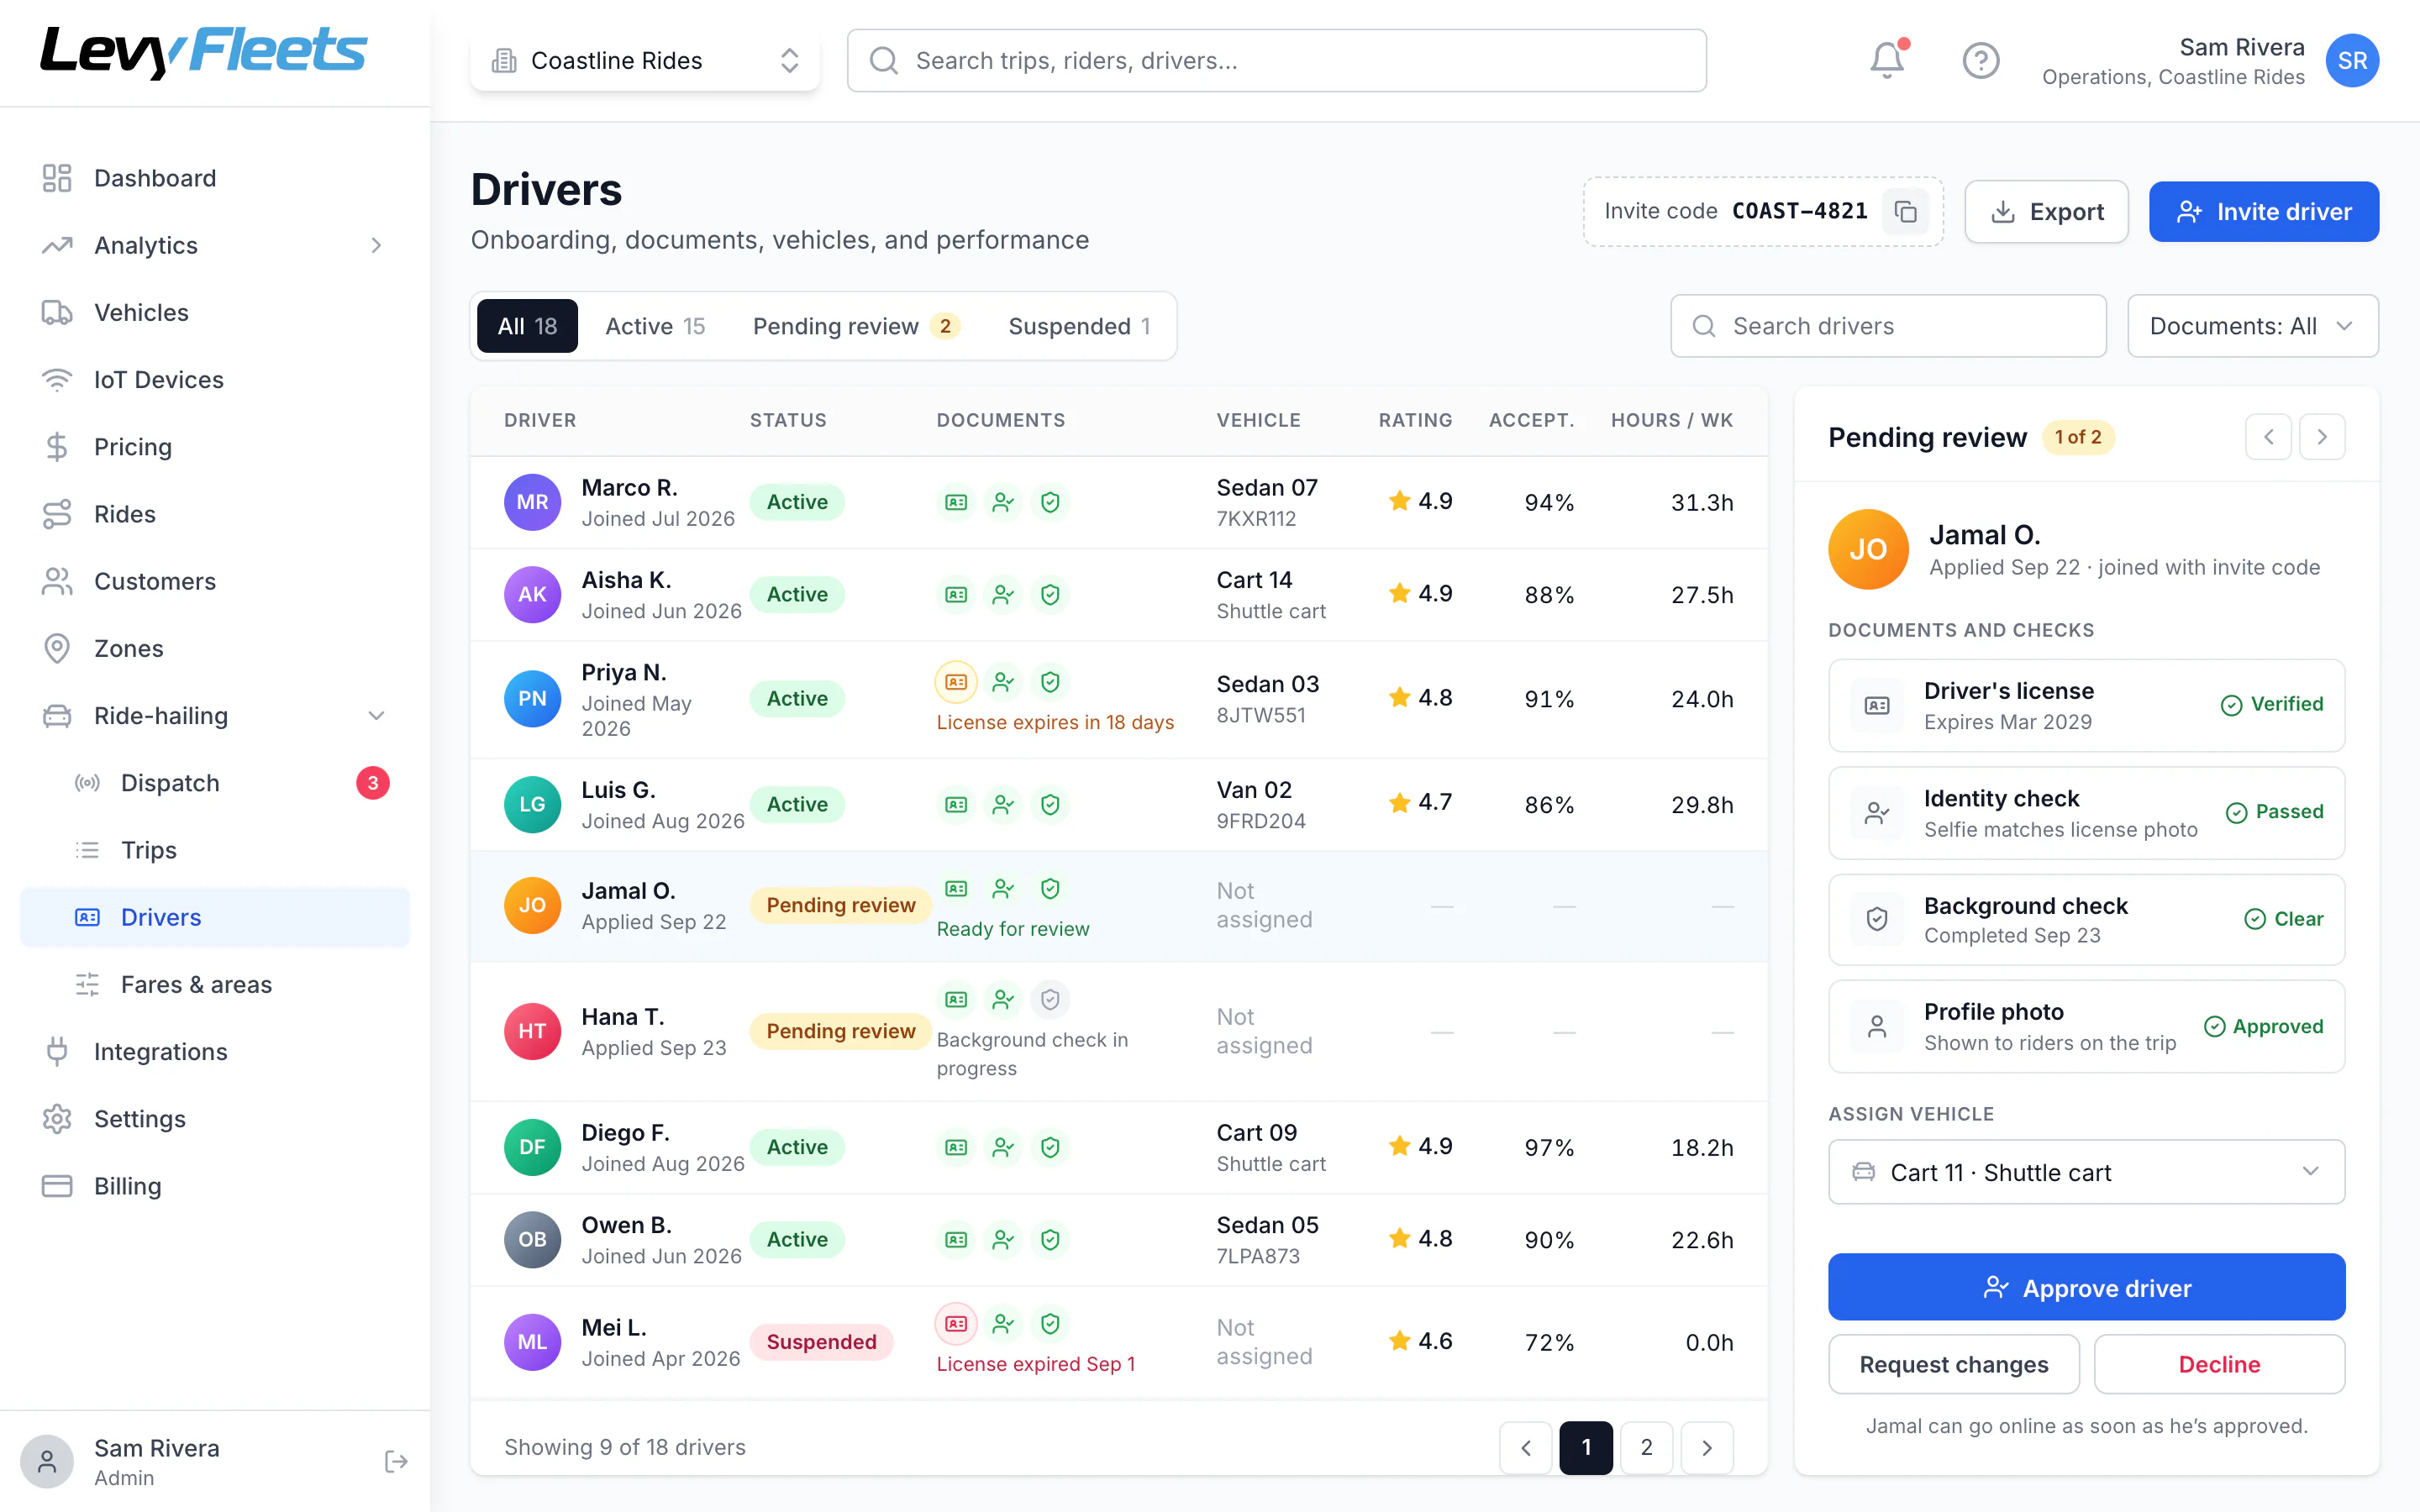
Task: Open the Assign vehicle Cart 11 dropdown
Action: click(2086, 1172)
